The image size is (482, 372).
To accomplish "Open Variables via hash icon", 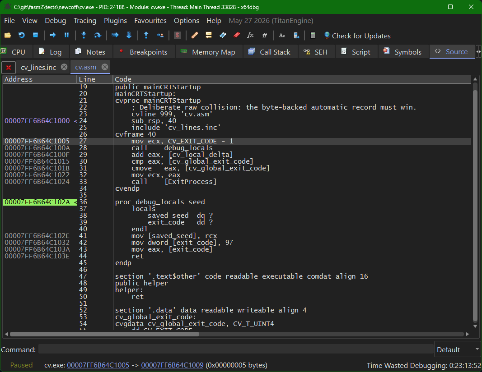I will coord(264,35).
